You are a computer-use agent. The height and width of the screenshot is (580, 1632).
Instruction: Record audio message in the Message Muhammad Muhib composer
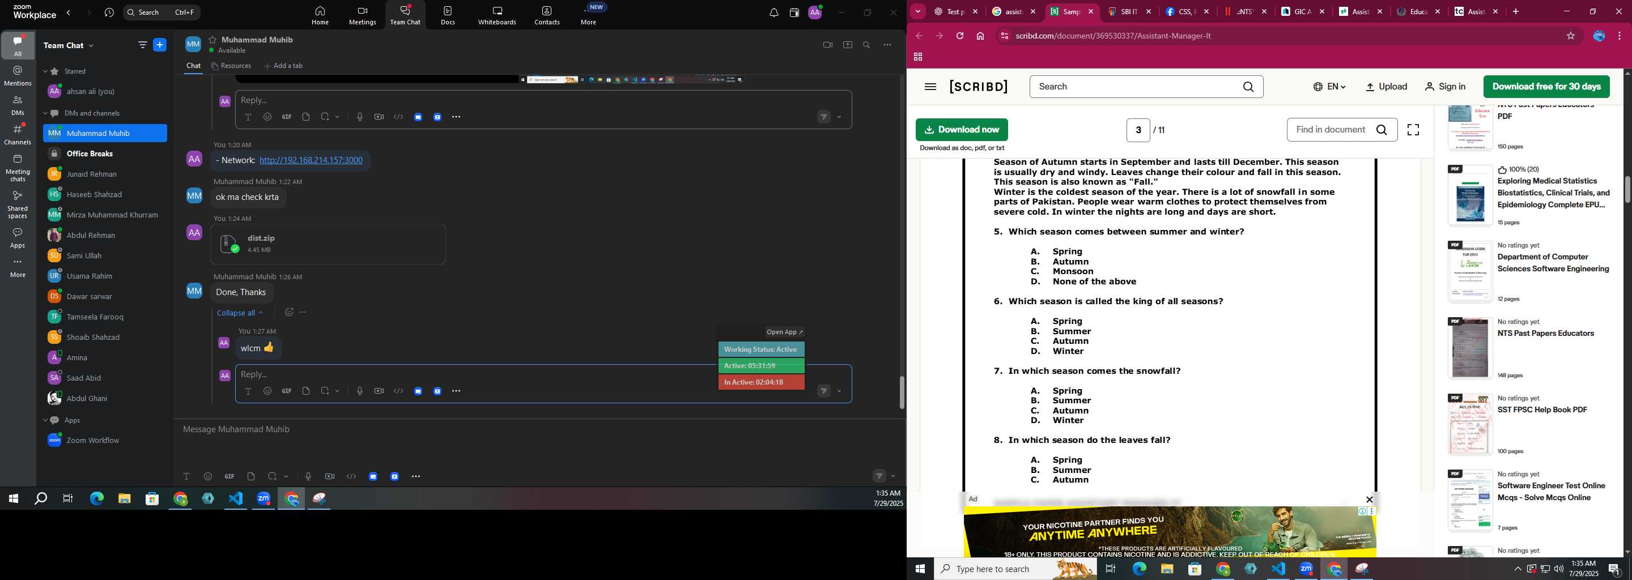click(x=308, y=476)
